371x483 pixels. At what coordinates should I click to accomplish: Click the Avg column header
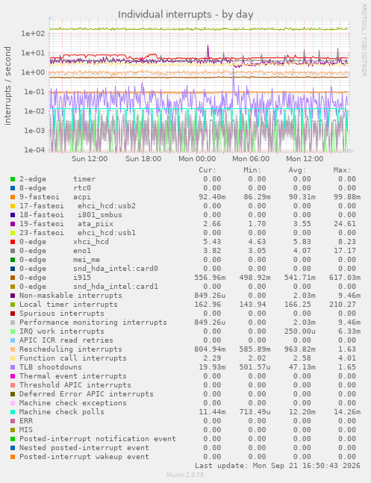pyautogui.click(x=297, y=170)
